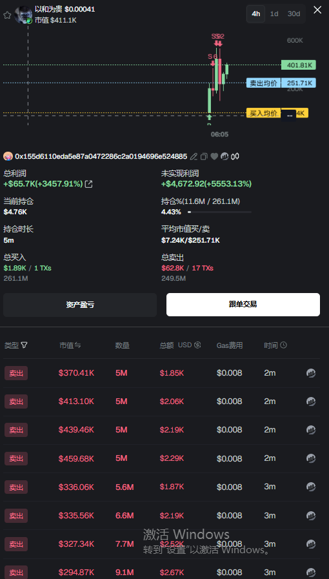This screenshot has height=579, width=329.
Task: Click the green buy marker below candles
Action: [x=209, y=117]
